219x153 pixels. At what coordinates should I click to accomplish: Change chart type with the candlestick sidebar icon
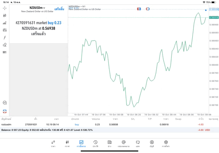pyautogui.click(x=4, y=15)
